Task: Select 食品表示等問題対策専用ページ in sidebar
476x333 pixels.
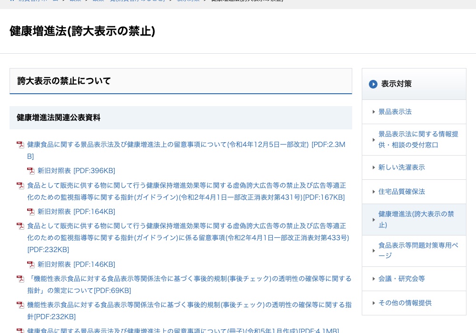Action: [418, 251]
